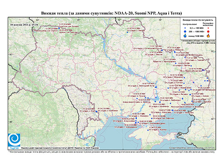Click the institute name caption beside the logo
The height and width of the screenshot is (158, 223).
click(x=60, y=148)
